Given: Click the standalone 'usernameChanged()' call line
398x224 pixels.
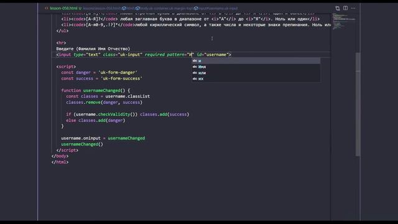Looking at the screenshot, I should coord(82,144).
